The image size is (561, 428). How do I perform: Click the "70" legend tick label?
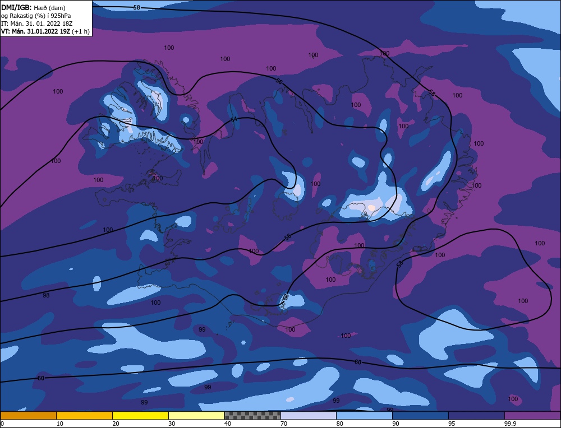click(x=284, y=424)
